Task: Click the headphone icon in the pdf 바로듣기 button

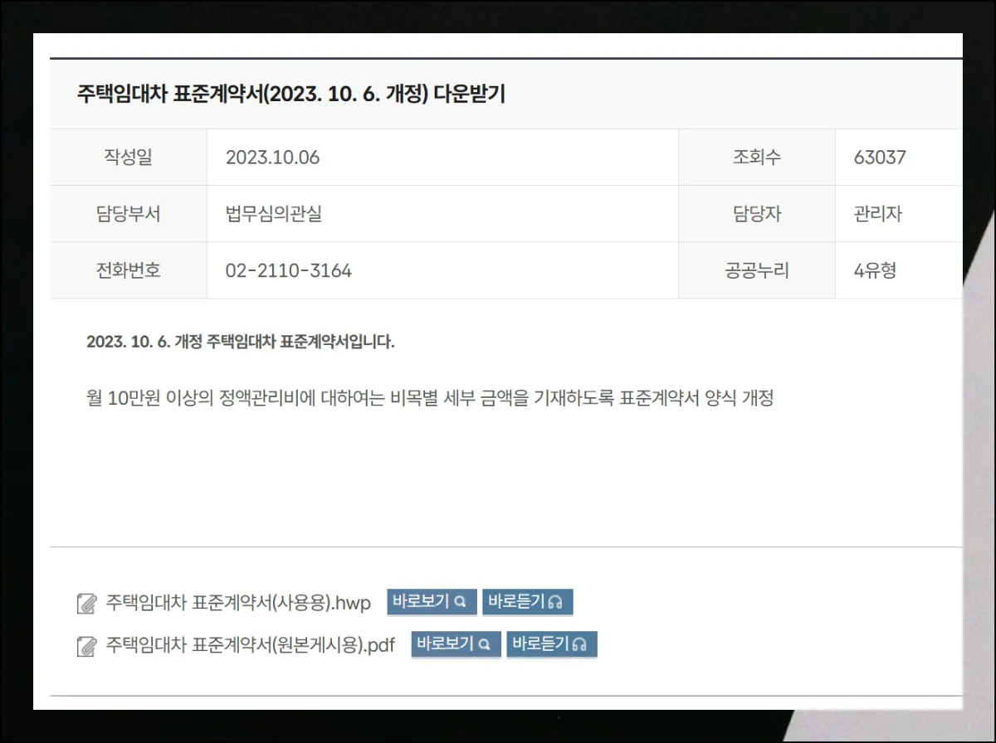Action: (580, 644)
